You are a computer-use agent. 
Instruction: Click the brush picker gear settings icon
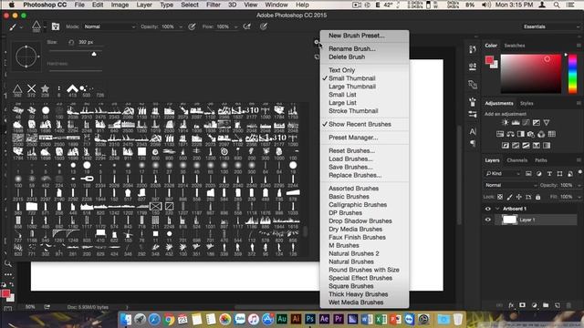317,42
